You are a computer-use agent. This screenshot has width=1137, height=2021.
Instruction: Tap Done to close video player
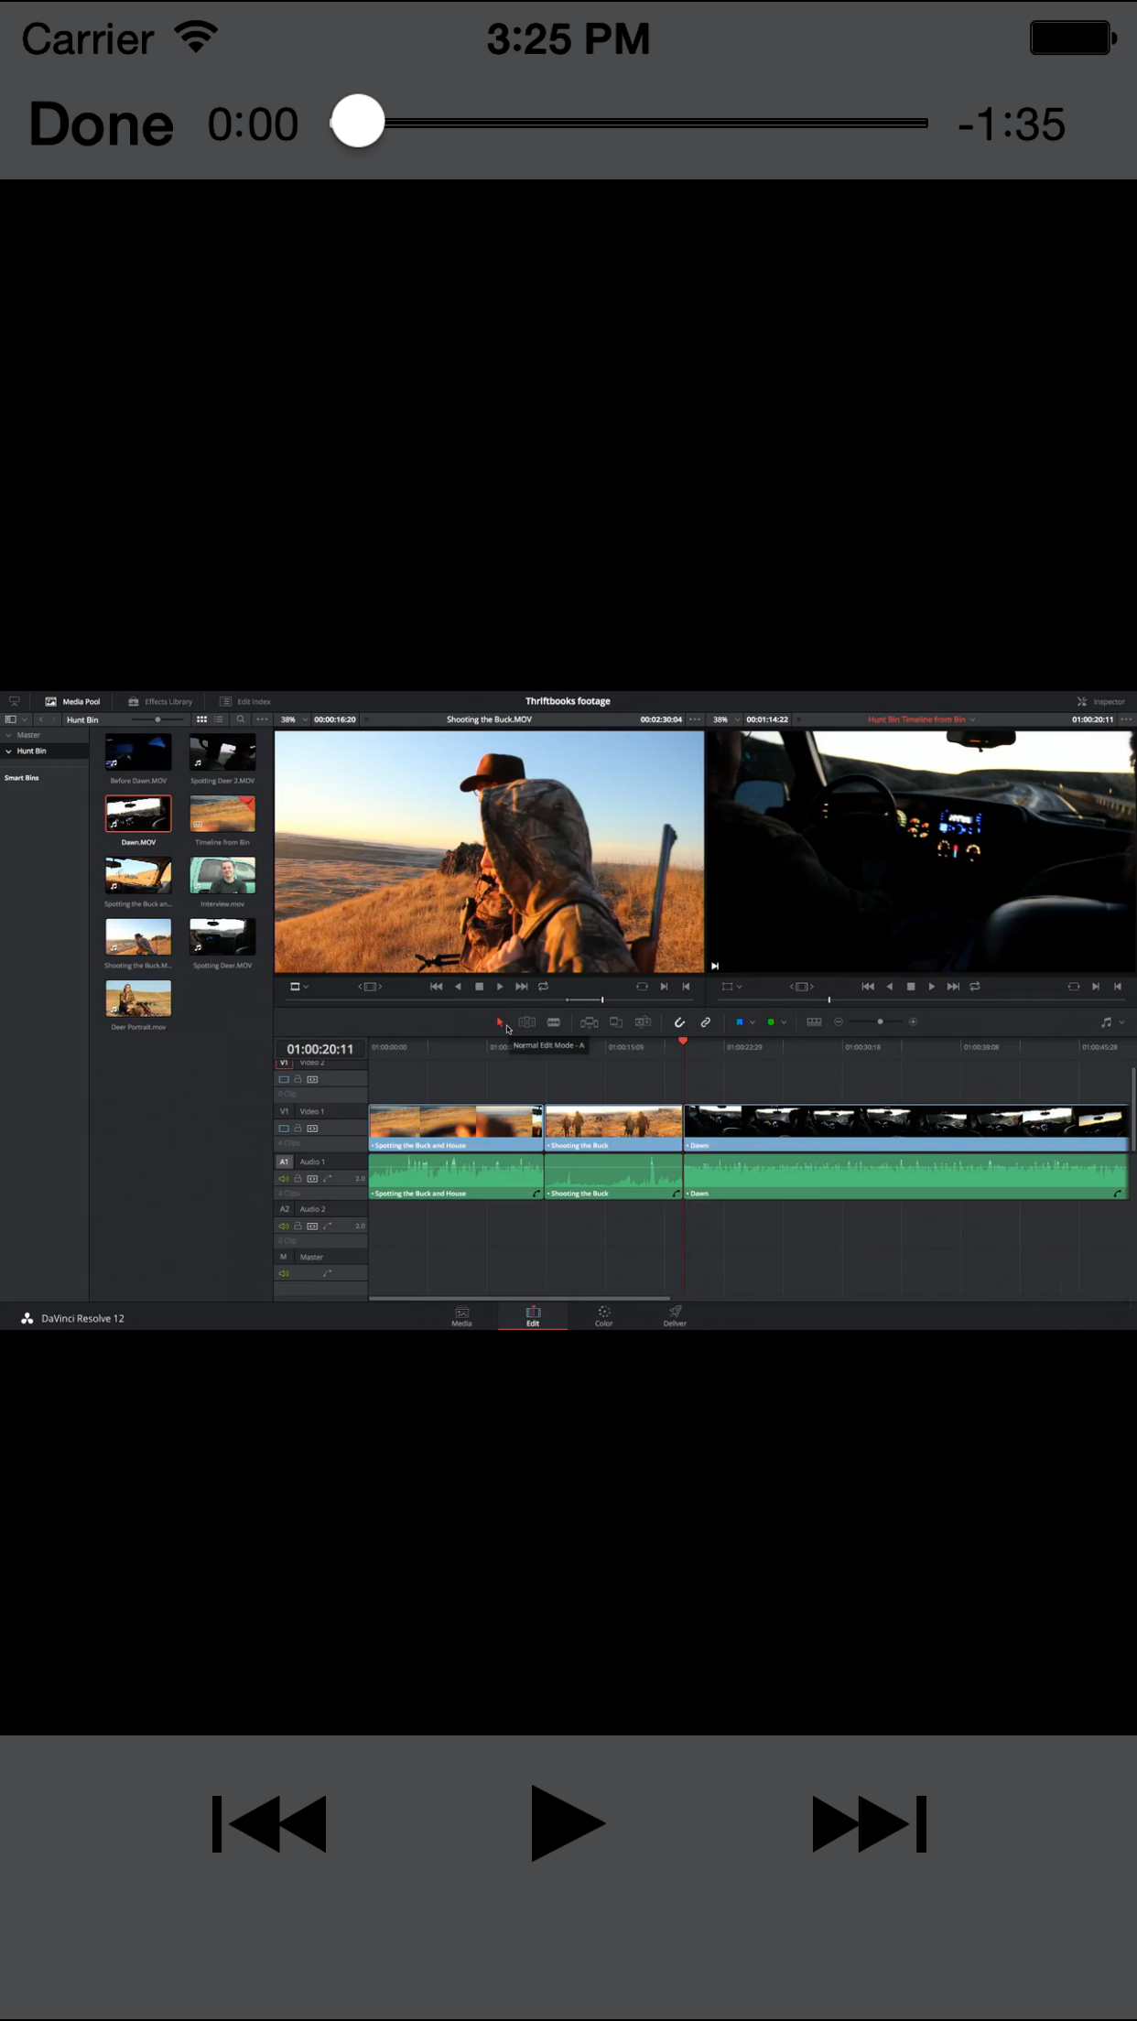pyautogui.click(x=101, y=124)
